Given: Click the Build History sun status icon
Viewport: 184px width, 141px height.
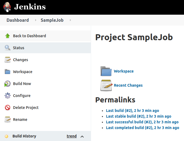Looking at the screenshot, I should coord(7,136).
